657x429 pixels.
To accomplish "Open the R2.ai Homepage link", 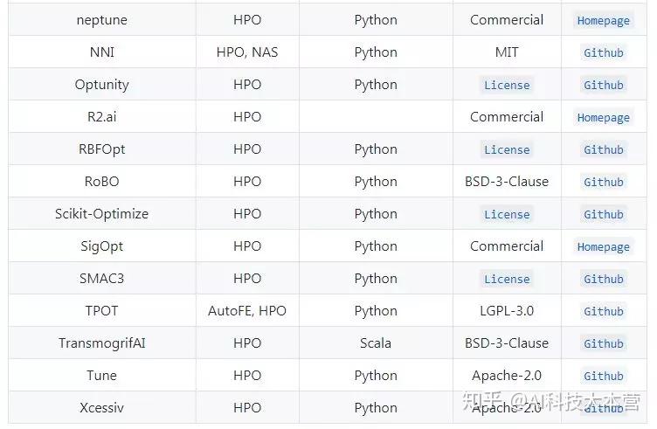I will 603,118.
